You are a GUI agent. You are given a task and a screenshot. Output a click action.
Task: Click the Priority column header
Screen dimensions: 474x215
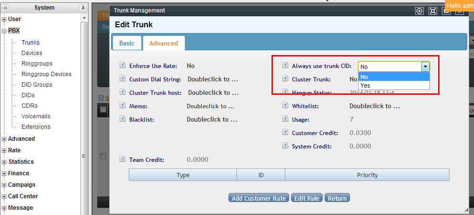[x=367, y=175]
